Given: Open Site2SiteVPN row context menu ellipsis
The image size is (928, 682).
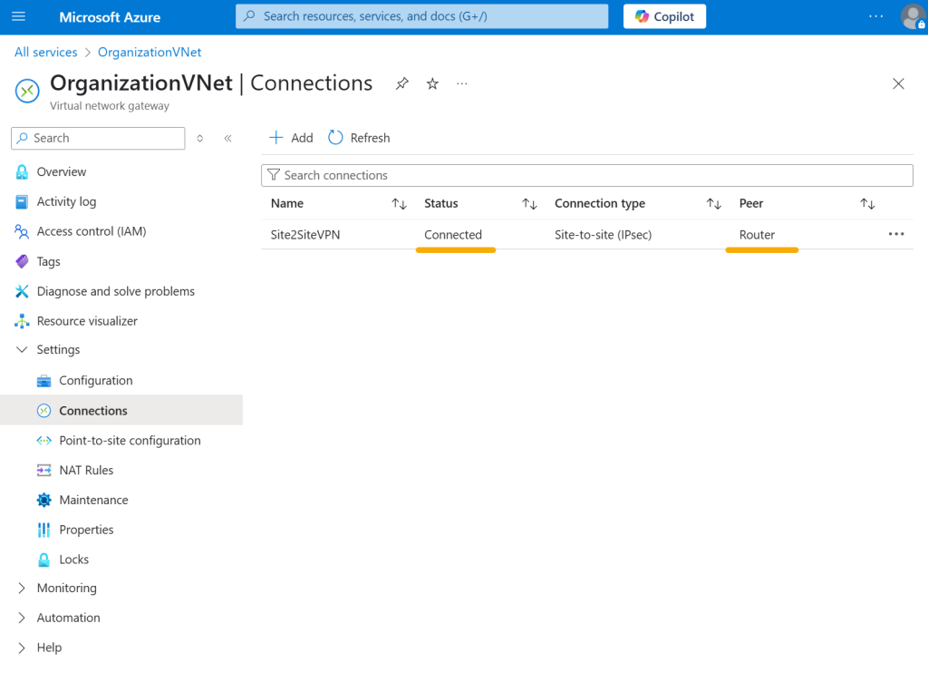Looking at the screenshot, I should click(x=896, y=234).
